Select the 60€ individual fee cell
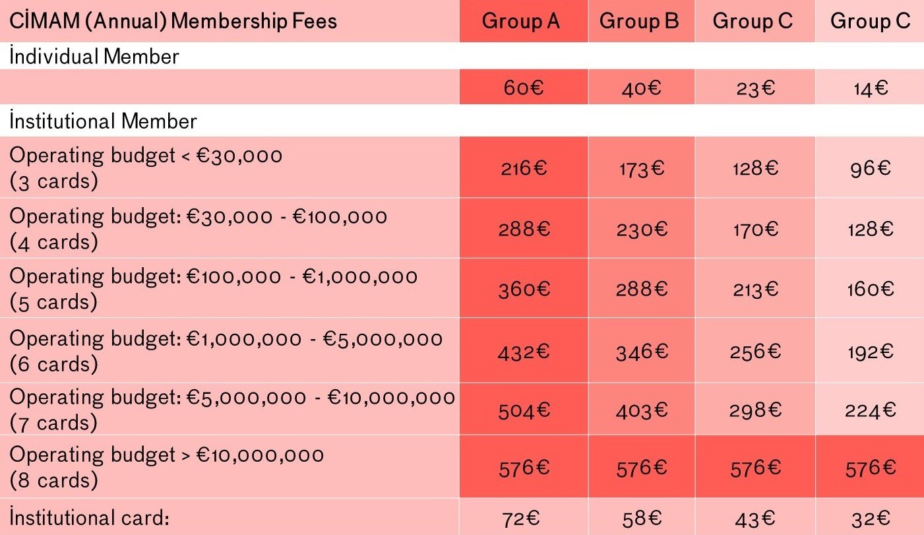This screenshot has height=535, width=924. click(x=523, y=88)
